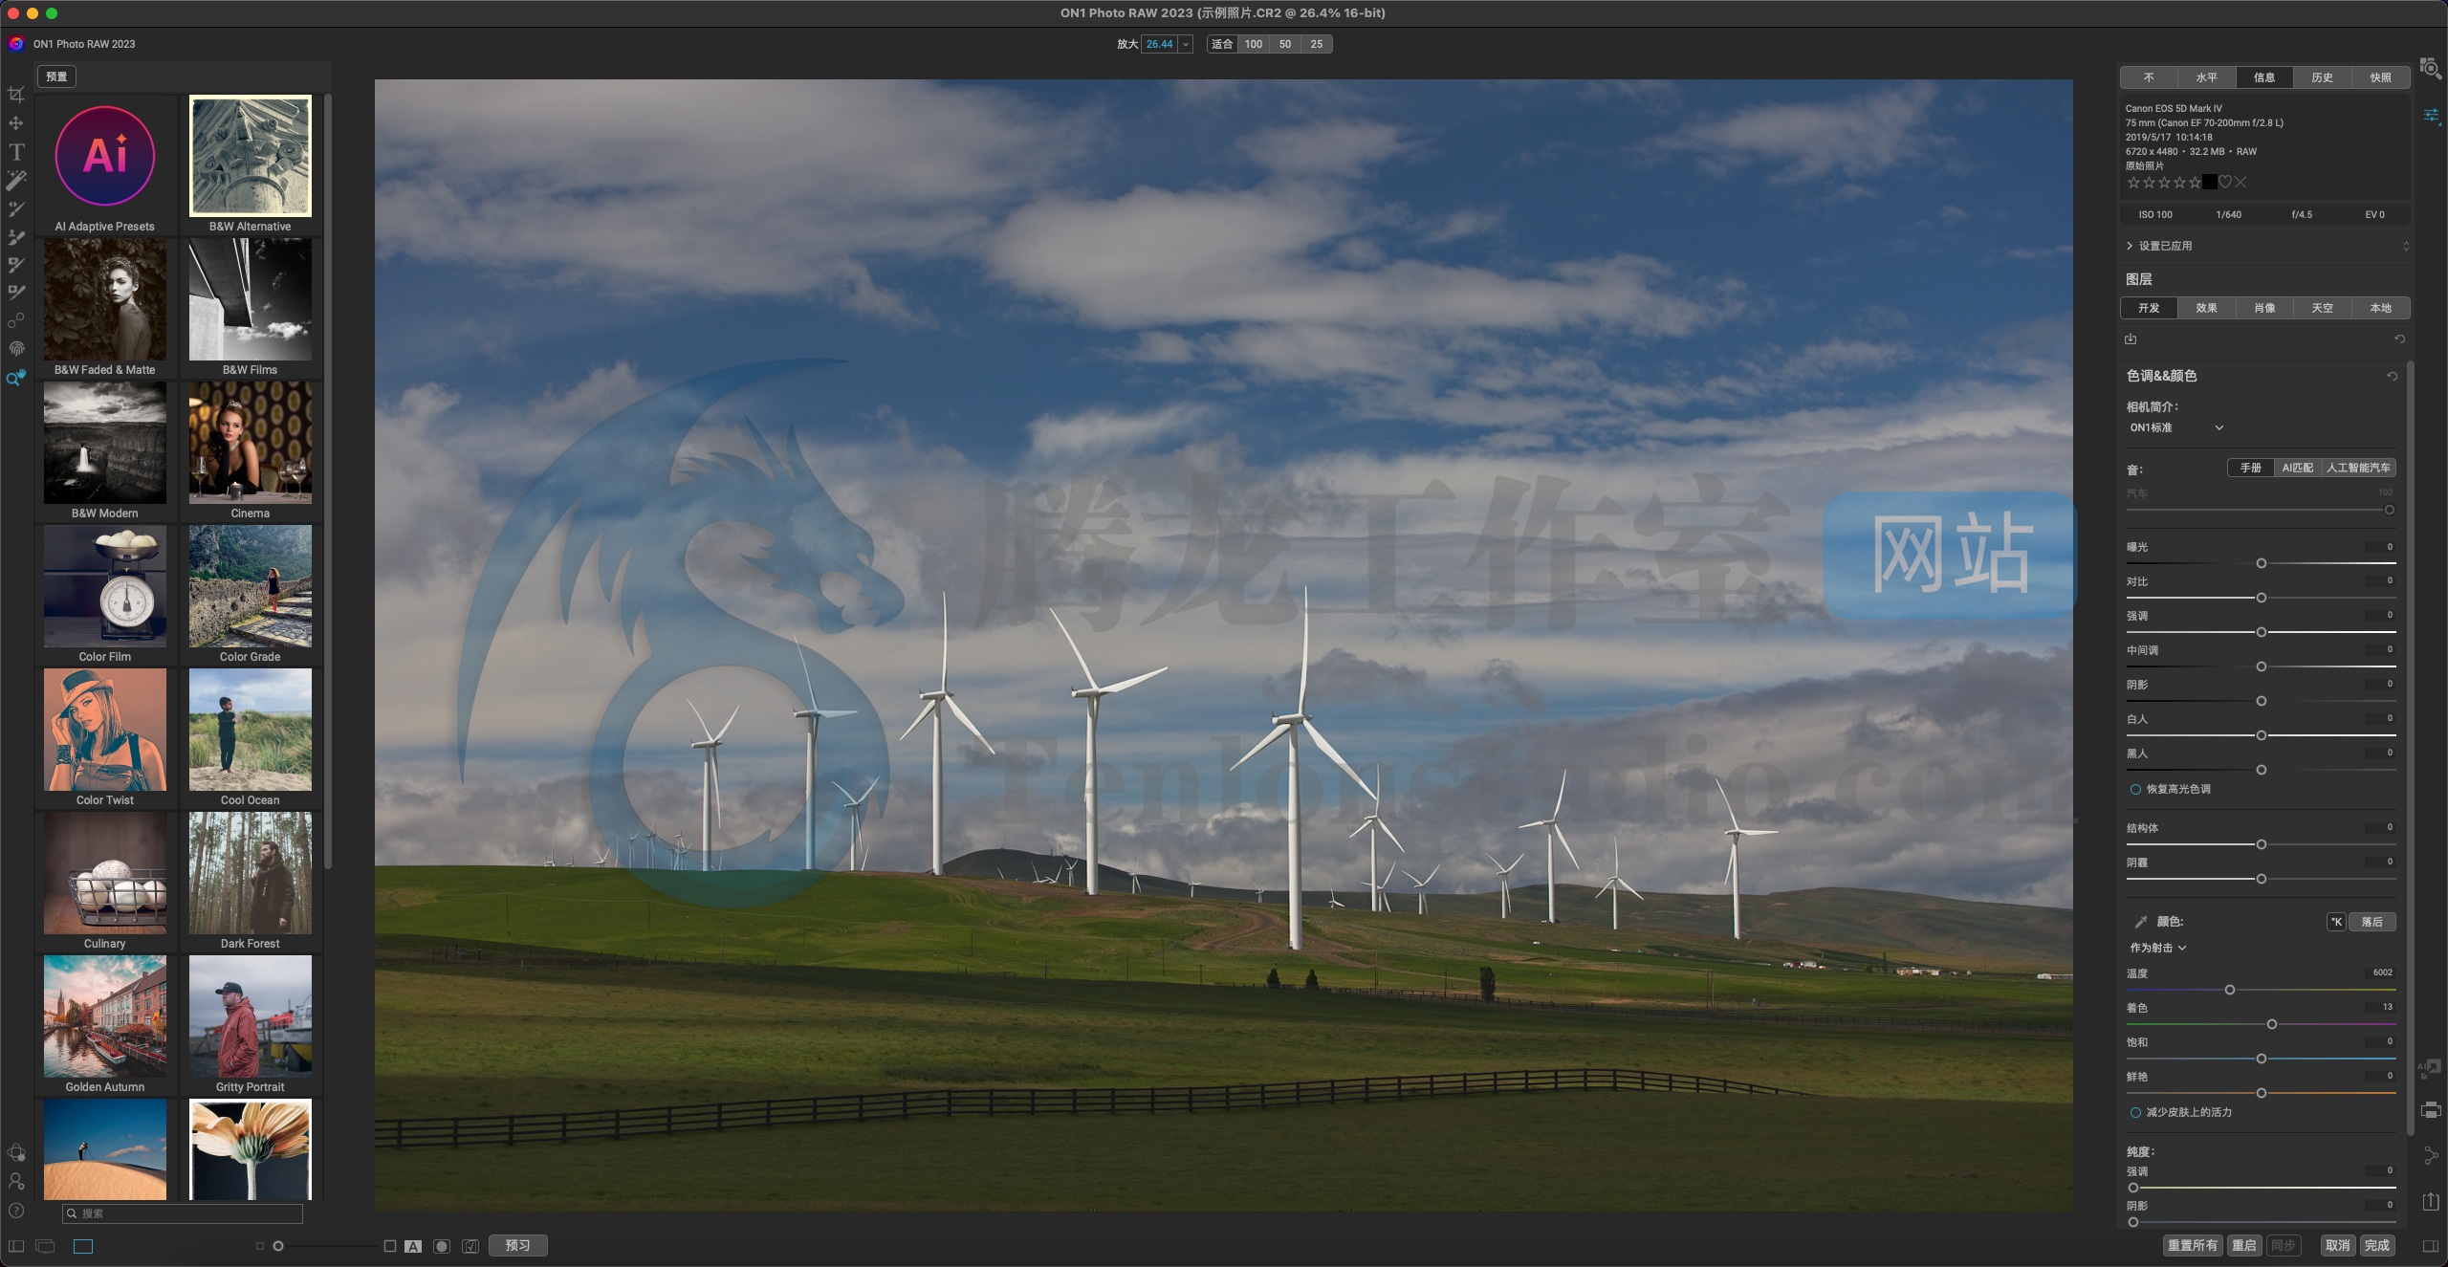Screen dimensions: 2448x1267
Task: Select the Crop tool
Action: coord(16,95)
